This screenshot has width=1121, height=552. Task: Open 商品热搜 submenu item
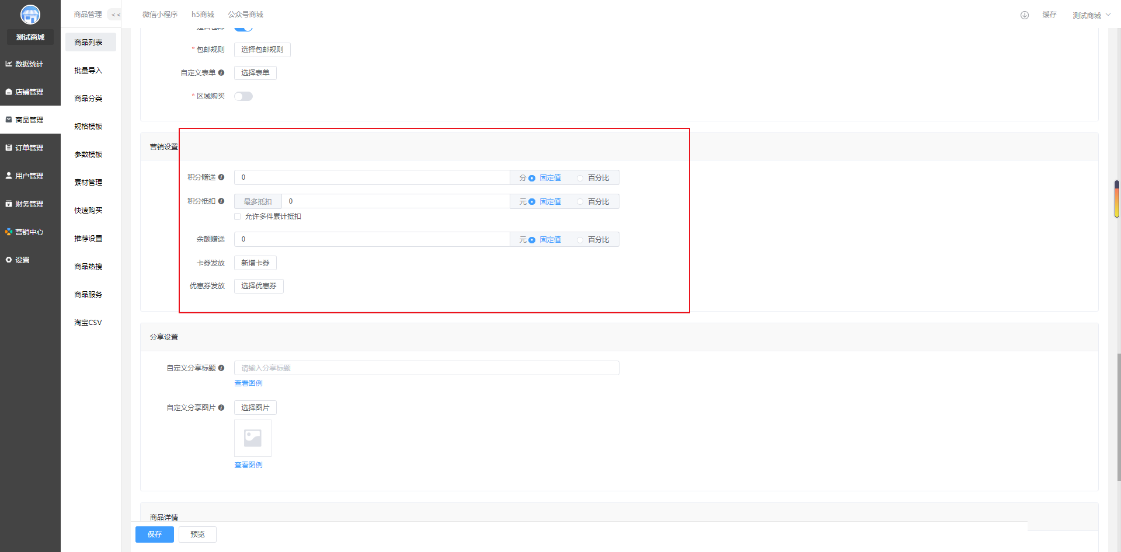pos(90,267)
